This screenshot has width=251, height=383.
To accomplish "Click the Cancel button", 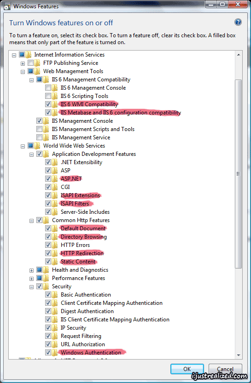I will click(x=225, y=369).
